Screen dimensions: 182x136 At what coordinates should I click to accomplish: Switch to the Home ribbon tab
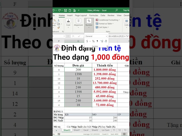coord(62,15)
